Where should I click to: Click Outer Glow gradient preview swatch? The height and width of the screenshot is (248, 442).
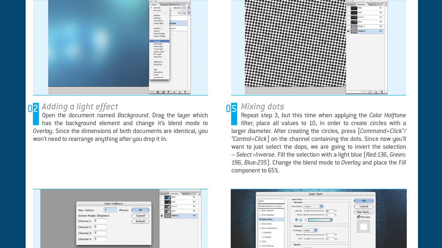pos(320,220)
